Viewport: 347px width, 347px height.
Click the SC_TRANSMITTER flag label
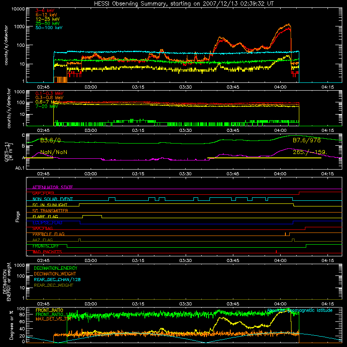50,211
